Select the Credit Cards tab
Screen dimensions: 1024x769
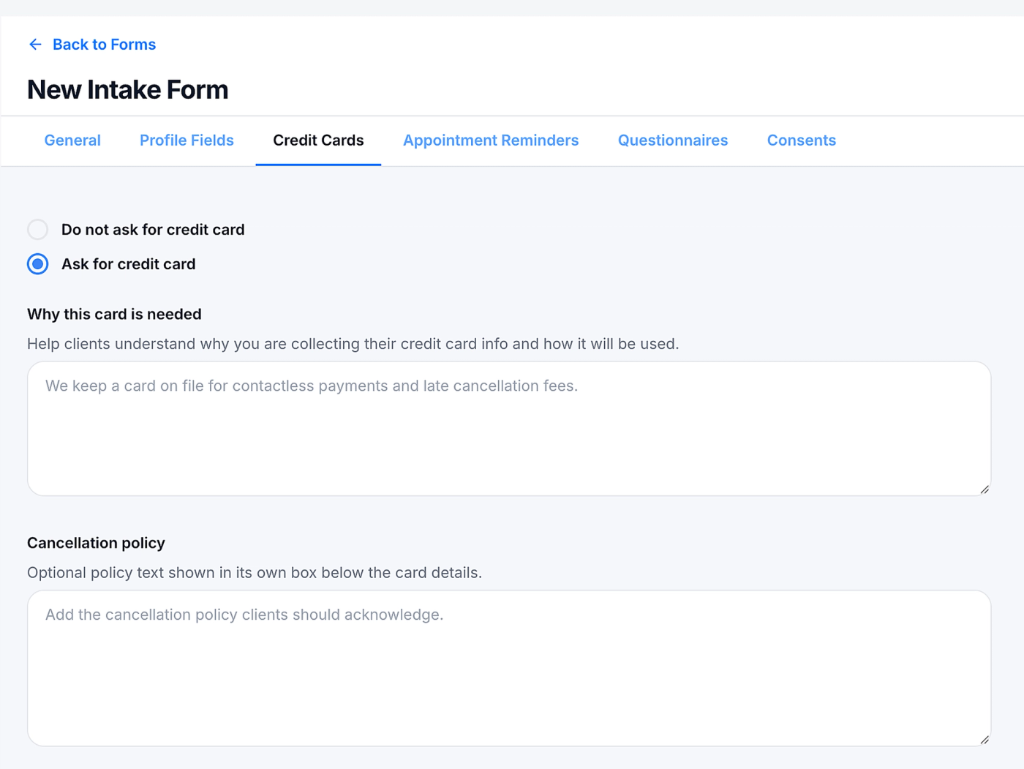click(x=318, y=140)
